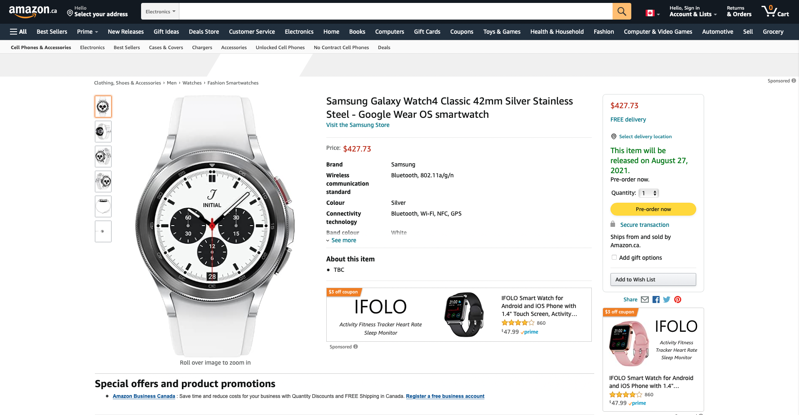The width and height of the screenshot is (799, 415).
Task: Share product on Twitter icon
Action: click(x=667, y=299)
